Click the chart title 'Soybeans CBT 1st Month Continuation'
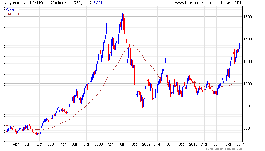 [x=39, y=2]
